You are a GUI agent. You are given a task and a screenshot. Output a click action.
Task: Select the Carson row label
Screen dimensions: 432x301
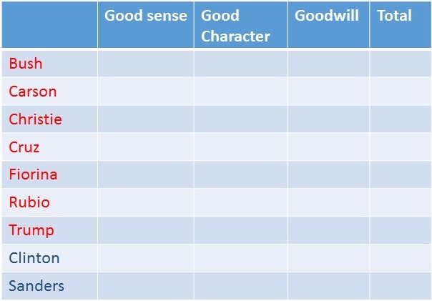pyautogui.click(x=33, y=92)
